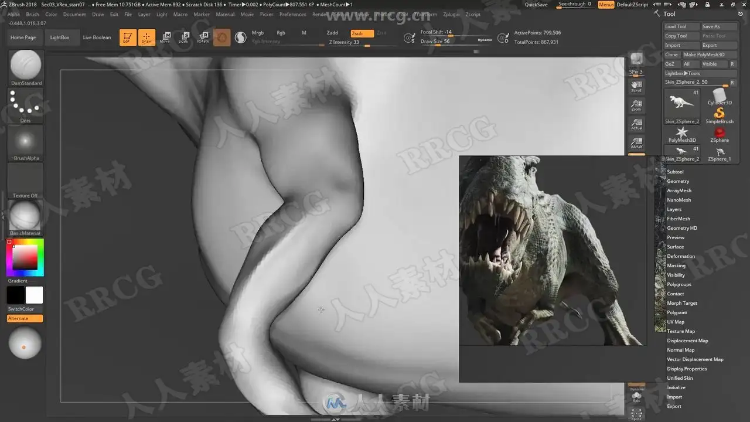750x422 pixels.
Task: Expand the Deformation subpalette
Action: point(681,256)
